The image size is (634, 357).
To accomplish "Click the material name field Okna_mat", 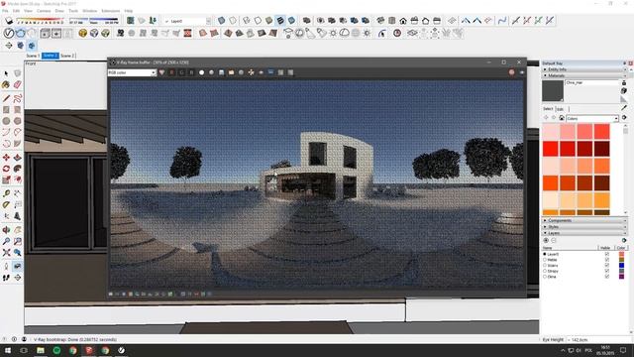I will (592, 82).
